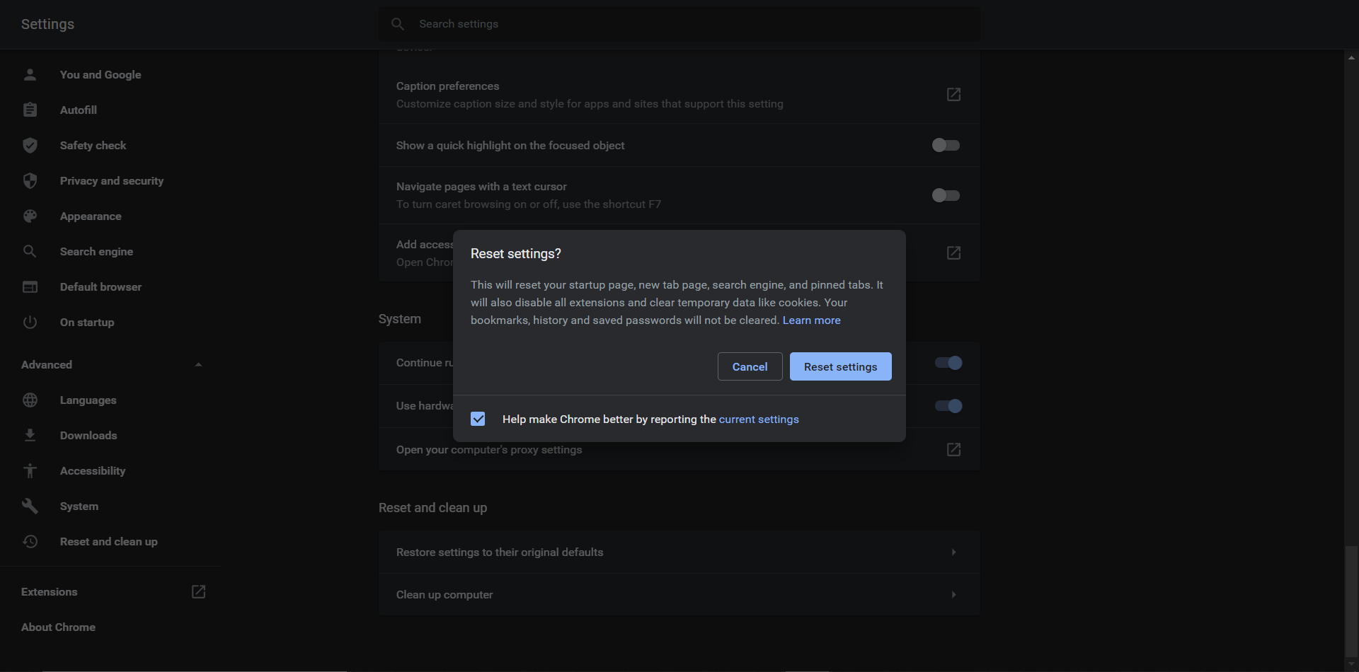
Task: Collapse the Advanced section in sidebar
Action: (198, 365)
